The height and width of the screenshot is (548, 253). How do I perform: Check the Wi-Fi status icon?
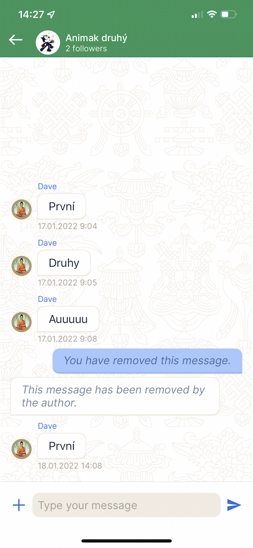tap(212, 15)
